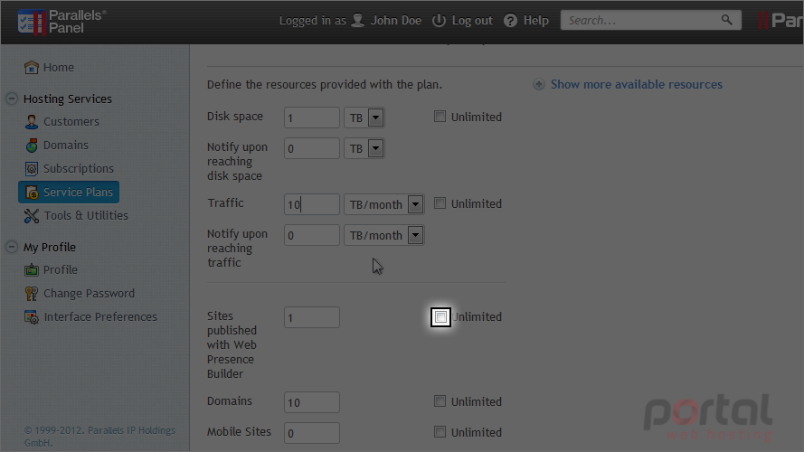804x452 pixels.
Task: Click the Subscriptions icon in sidebar
Action: (x=32, y=169)
